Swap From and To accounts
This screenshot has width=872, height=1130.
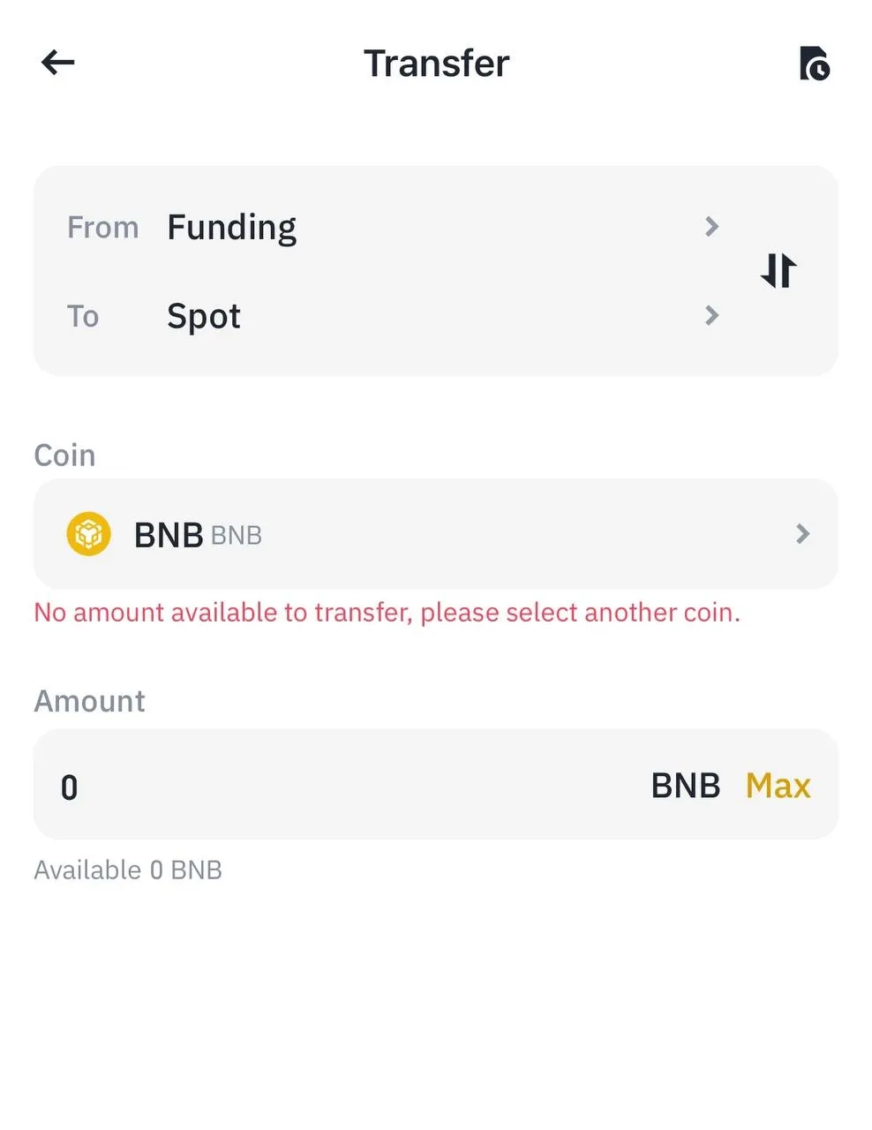click(x=778, y=270)
